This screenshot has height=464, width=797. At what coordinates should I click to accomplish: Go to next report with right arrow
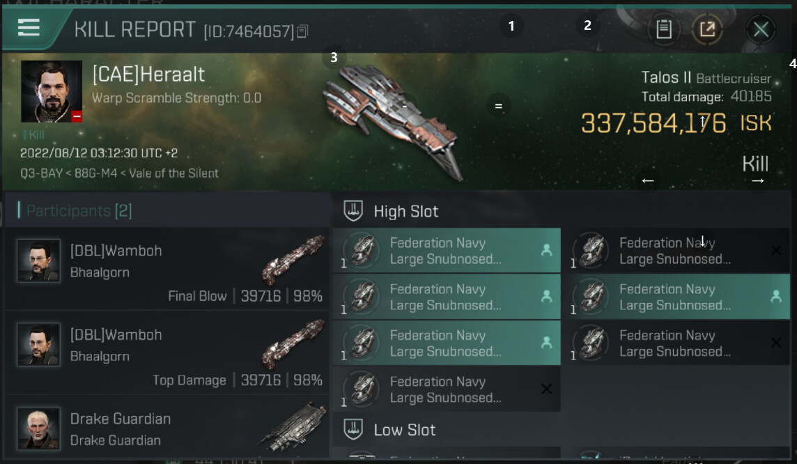coord(758,180)
